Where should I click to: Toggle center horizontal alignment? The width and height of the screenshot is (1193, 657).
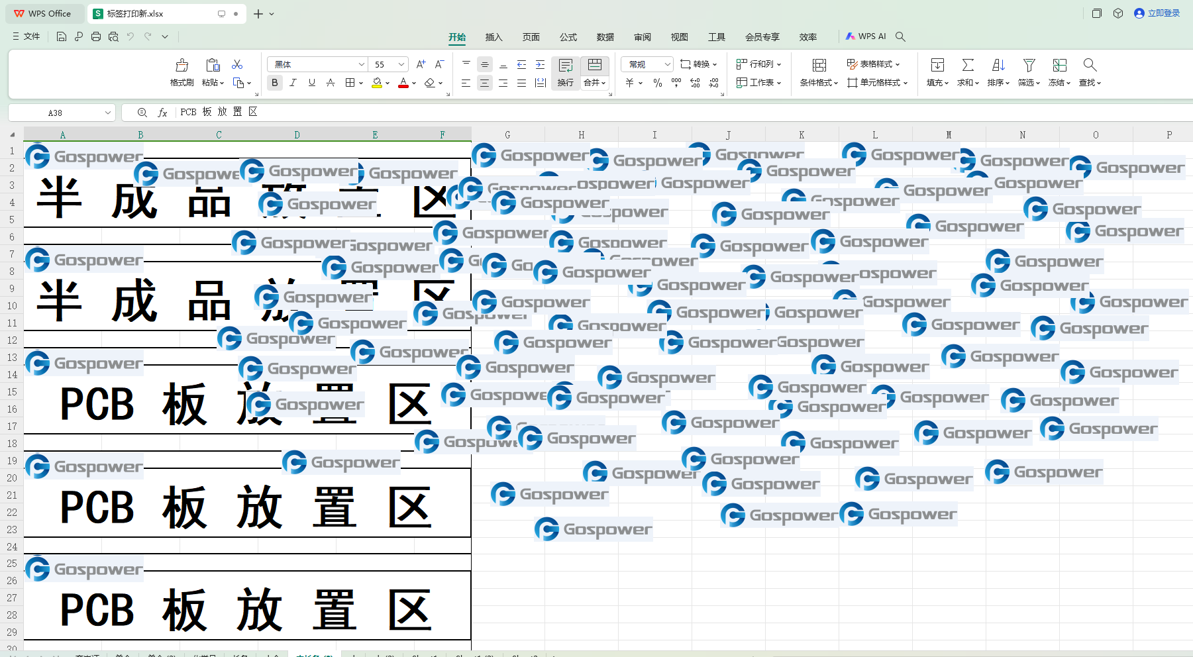coord(485,83)
